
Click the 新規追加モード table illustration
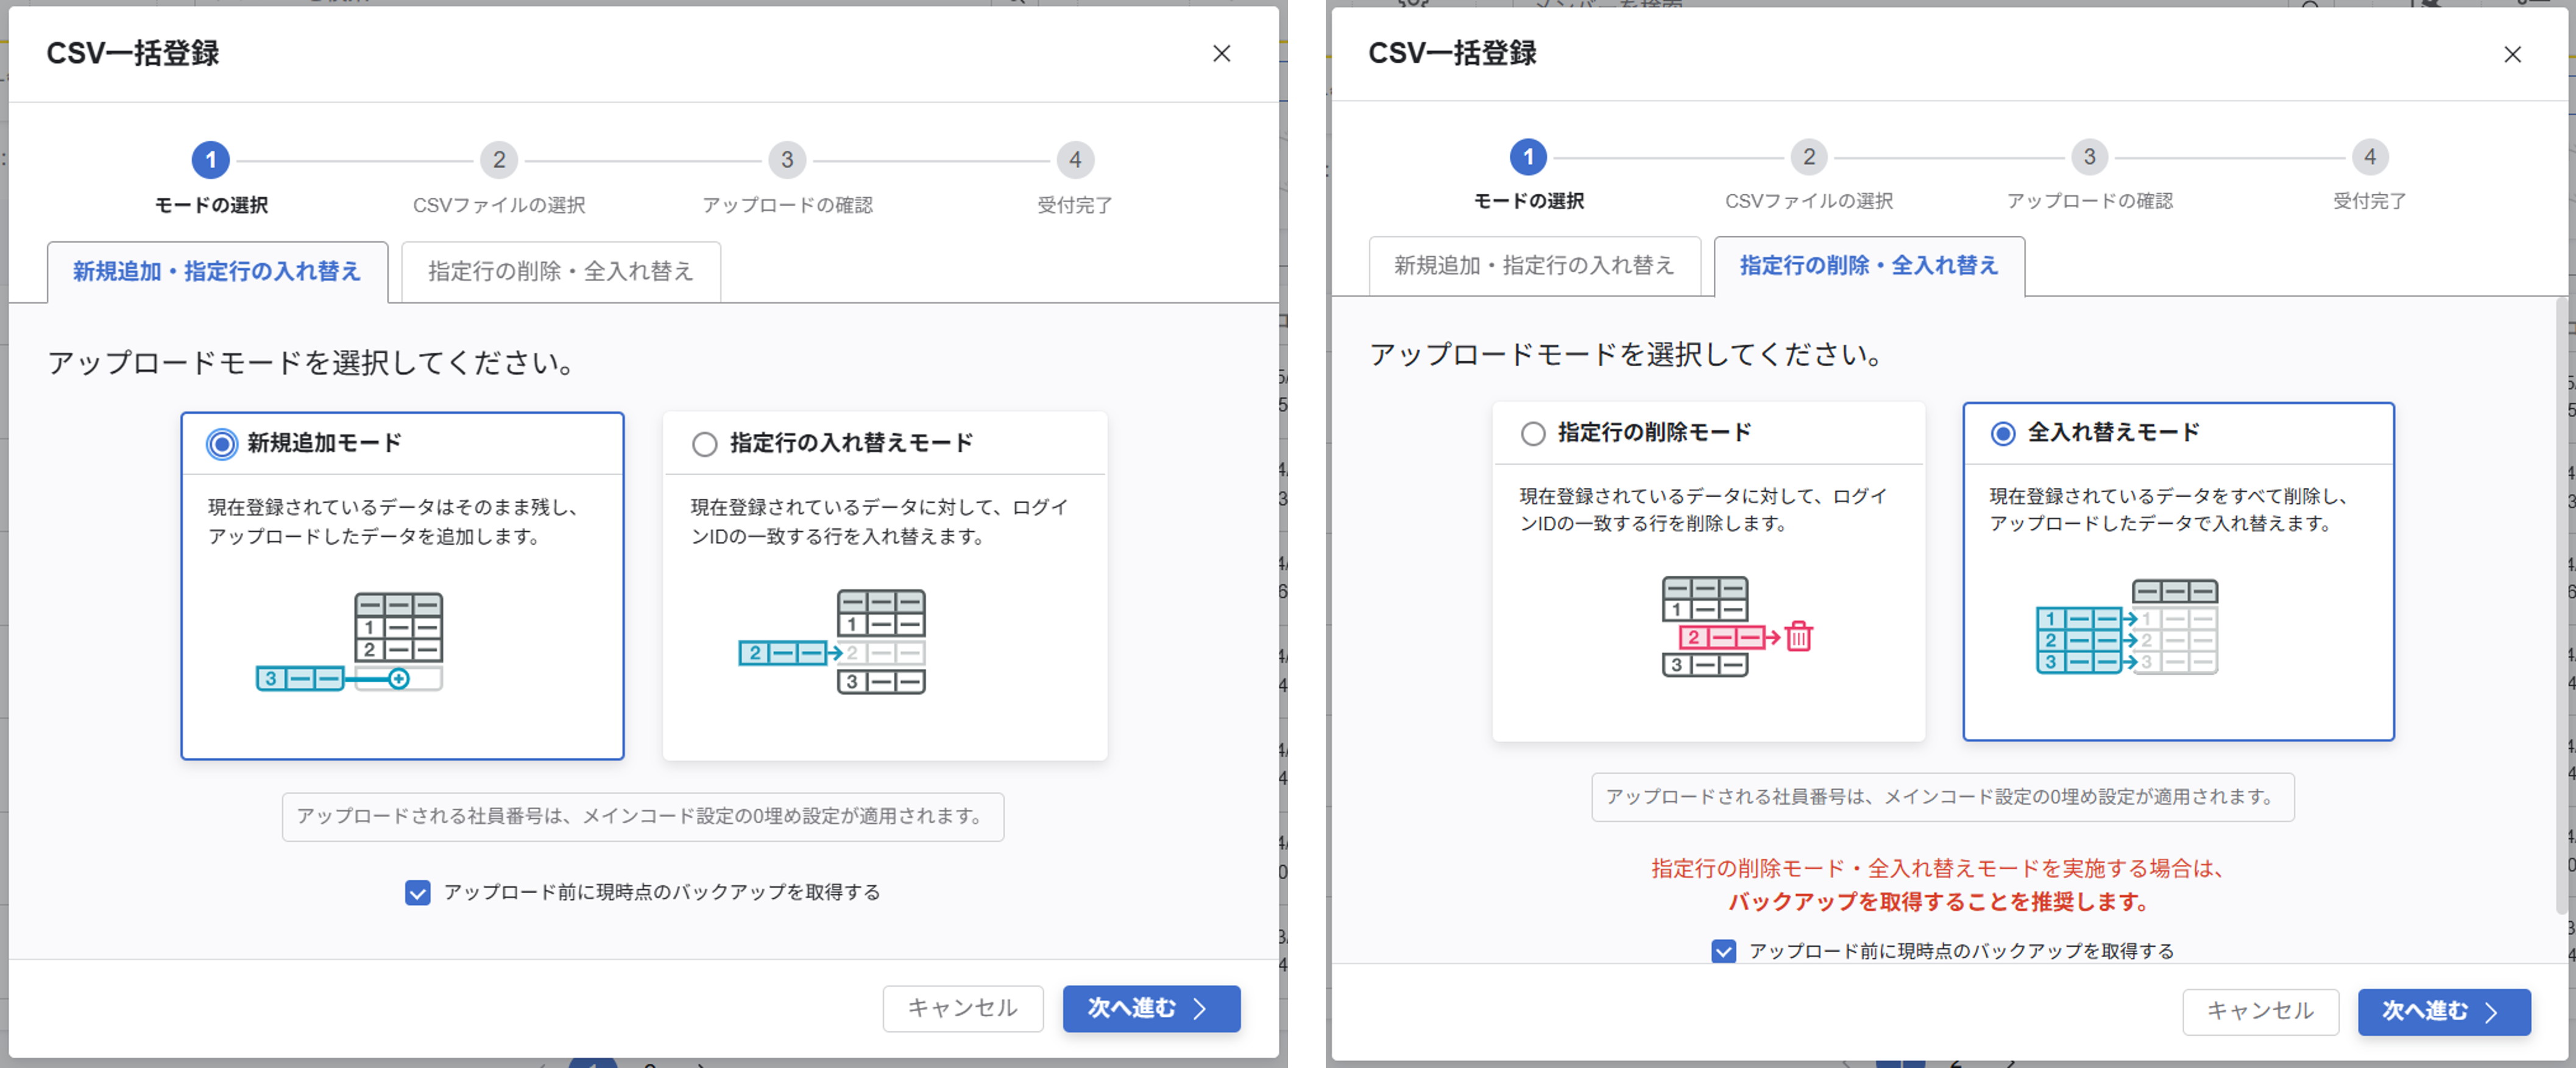(350, 642)
